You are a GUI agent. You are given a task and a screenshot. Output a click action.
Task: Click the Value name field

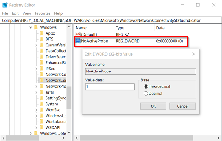(141, 71)
